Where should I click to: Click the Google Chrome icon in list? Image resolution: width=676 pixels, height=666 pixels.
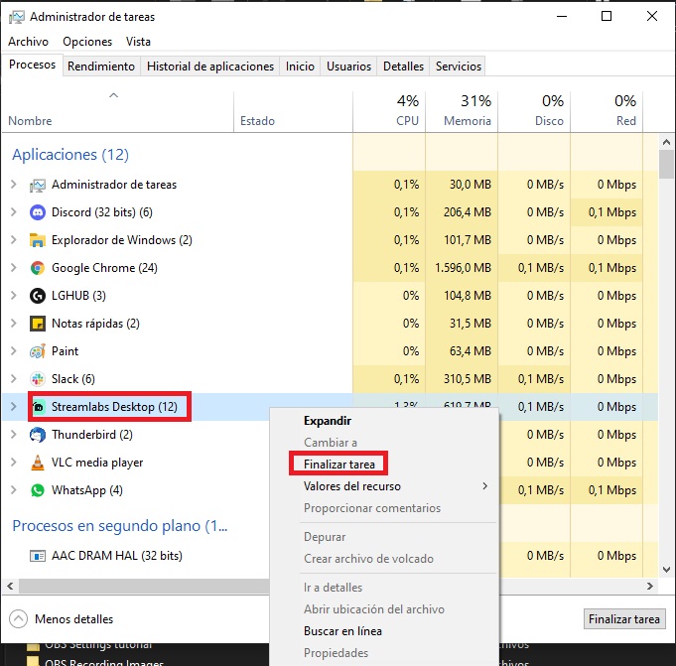[x=38, y=268]
